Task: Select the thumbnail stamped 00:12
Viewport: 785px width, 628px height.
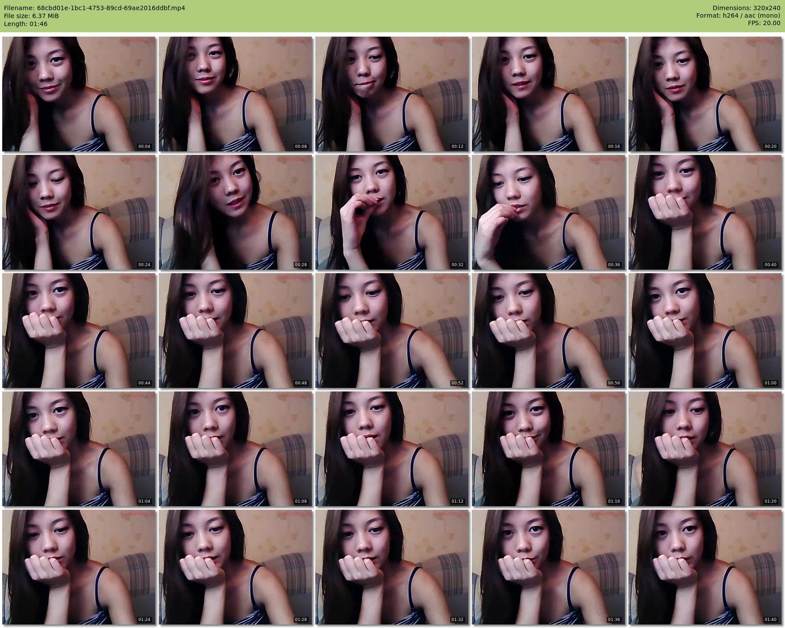Action: [x=392, y=94]
